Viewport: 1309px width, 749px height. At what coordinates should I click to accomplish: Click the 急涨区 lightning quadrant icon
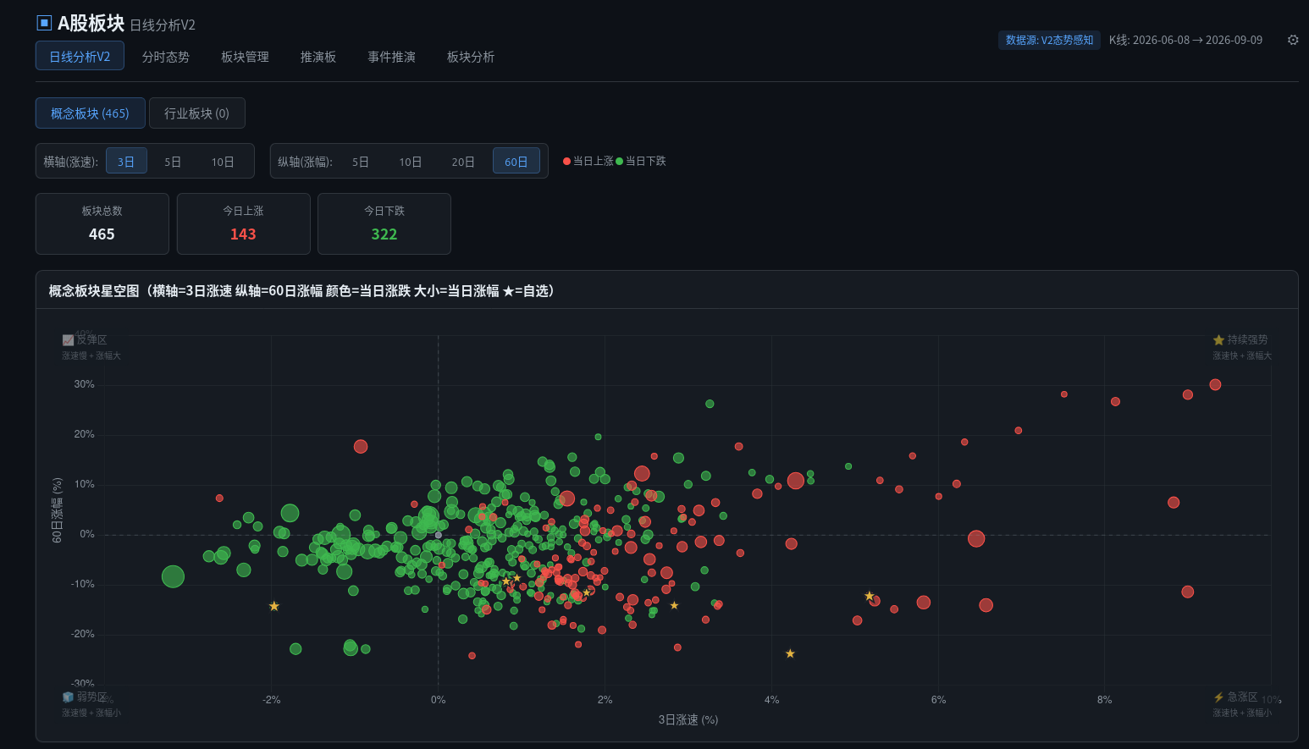point(1218,697)
